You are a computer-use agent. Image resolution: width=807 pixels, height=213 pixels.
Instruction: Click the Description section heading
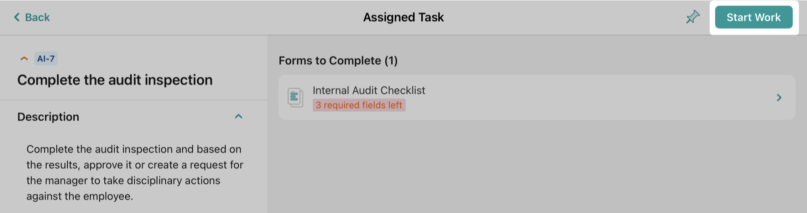point(48,117)
